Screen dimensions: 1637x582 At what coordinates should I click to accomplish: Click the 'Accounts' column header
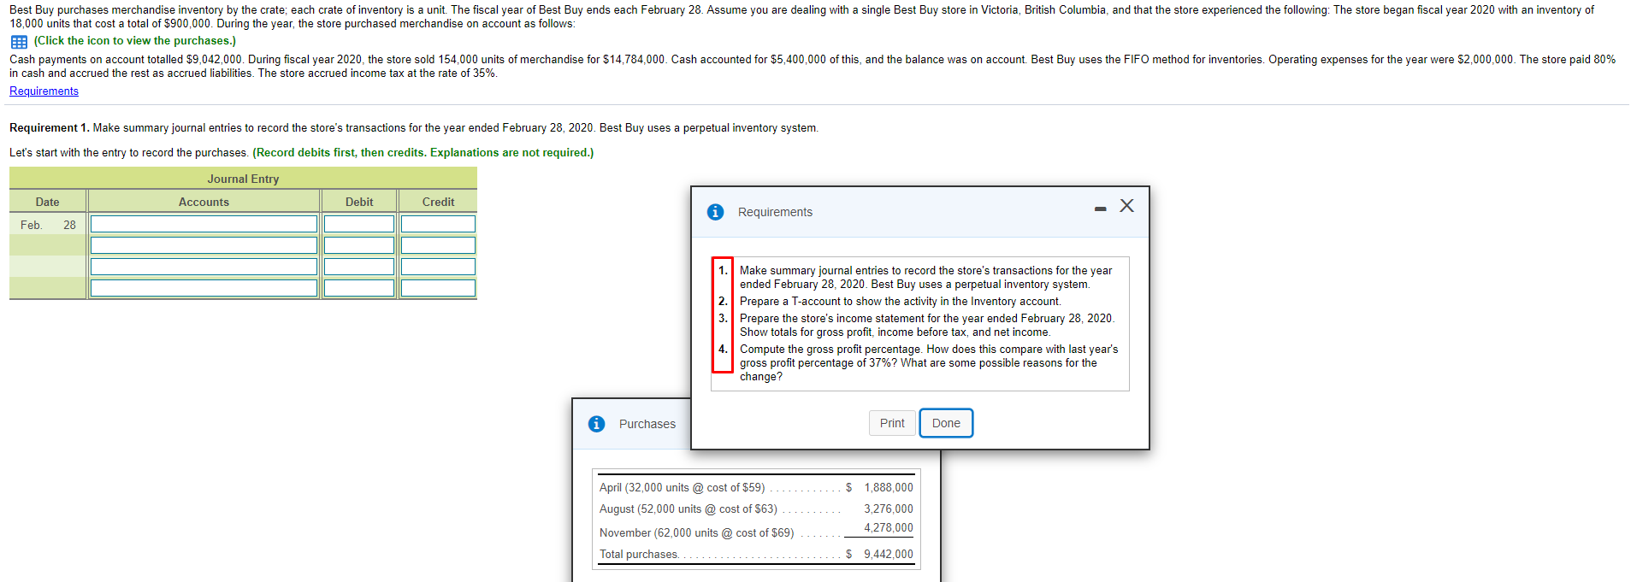(204, 202)
